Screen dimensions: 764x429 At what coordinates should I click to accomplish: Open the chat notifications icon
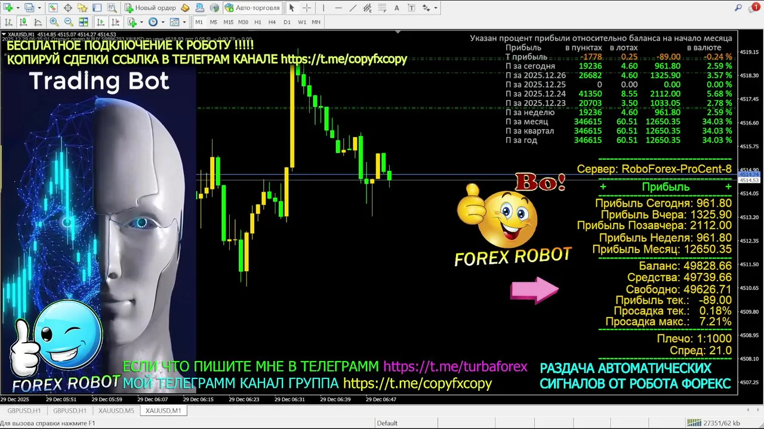pyautogui.click(x=754, y=8)
